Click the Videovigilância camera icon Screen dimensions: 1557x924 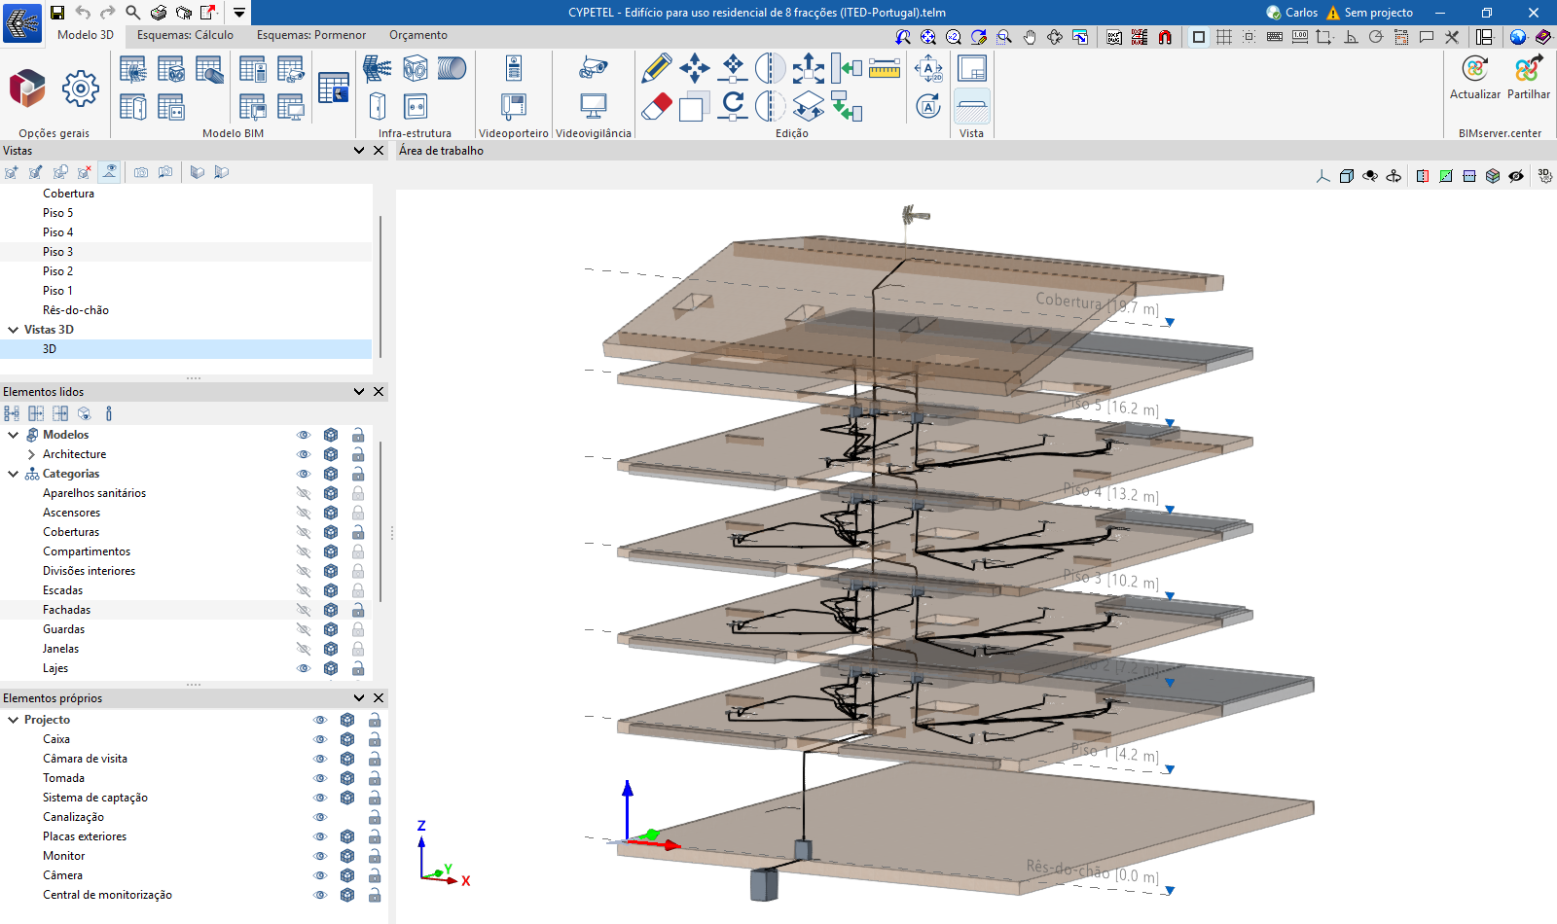click(593, 68)
